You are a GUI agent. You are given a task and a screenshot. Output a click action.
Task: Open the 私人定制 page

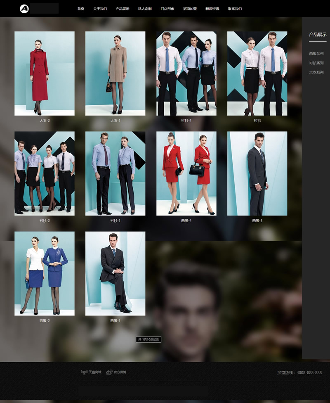point(145,9)
